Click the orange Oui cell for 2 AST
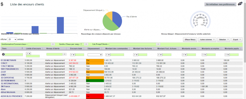This screenshot has width=246, height=99. click(x=95, y=72)
